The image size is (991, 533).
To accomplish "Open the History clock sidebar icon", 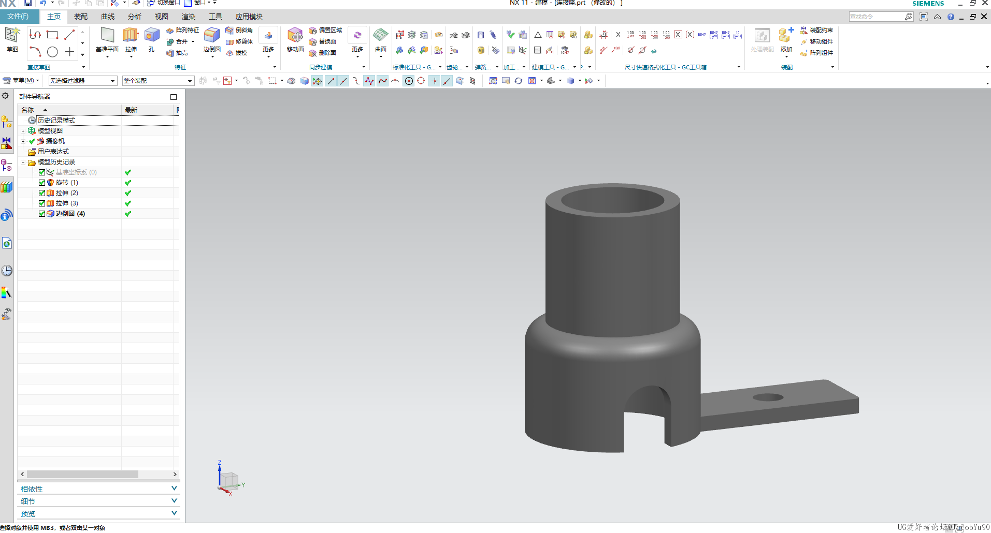I will pos(7,271).
